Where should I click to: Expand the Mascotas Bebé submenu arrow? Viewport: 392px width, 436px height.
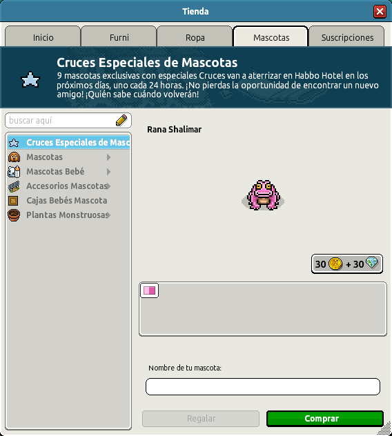tap(109, 172)
